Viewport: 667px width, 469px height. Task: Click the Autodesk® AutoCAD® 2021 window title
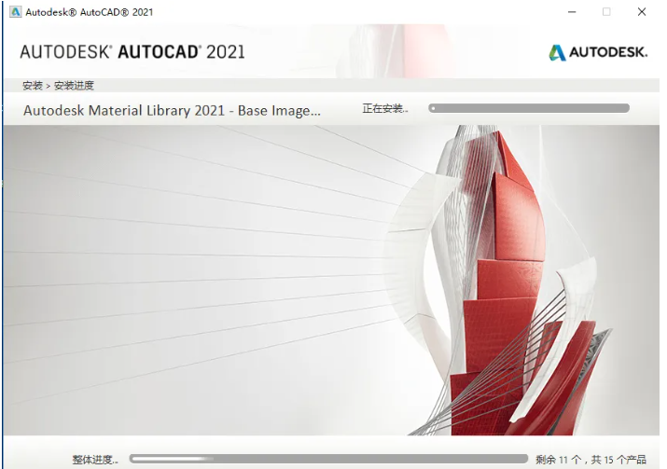tap(89, 12)
